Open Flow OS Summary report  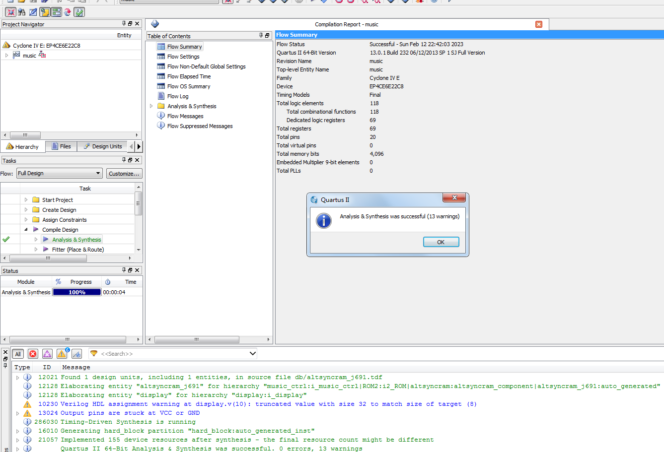(x=189, y=86)
